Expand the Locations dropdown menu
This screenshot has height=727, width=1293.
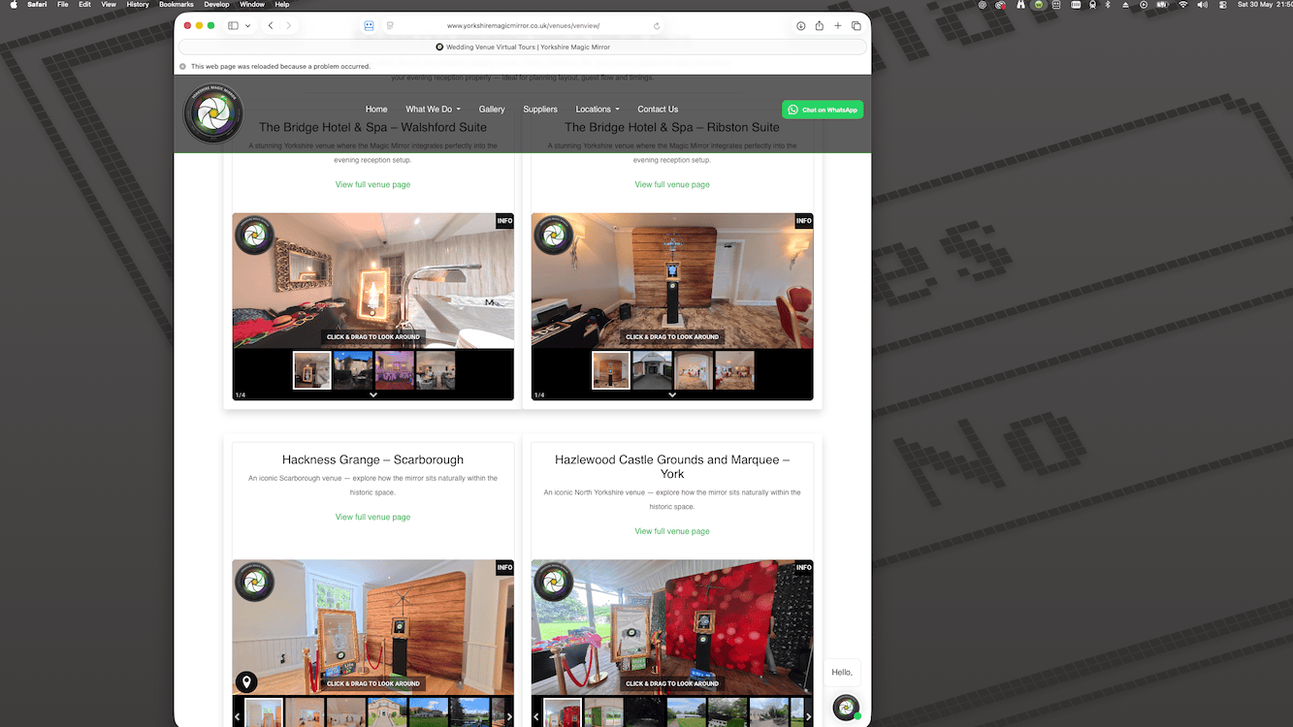[598, 110]
